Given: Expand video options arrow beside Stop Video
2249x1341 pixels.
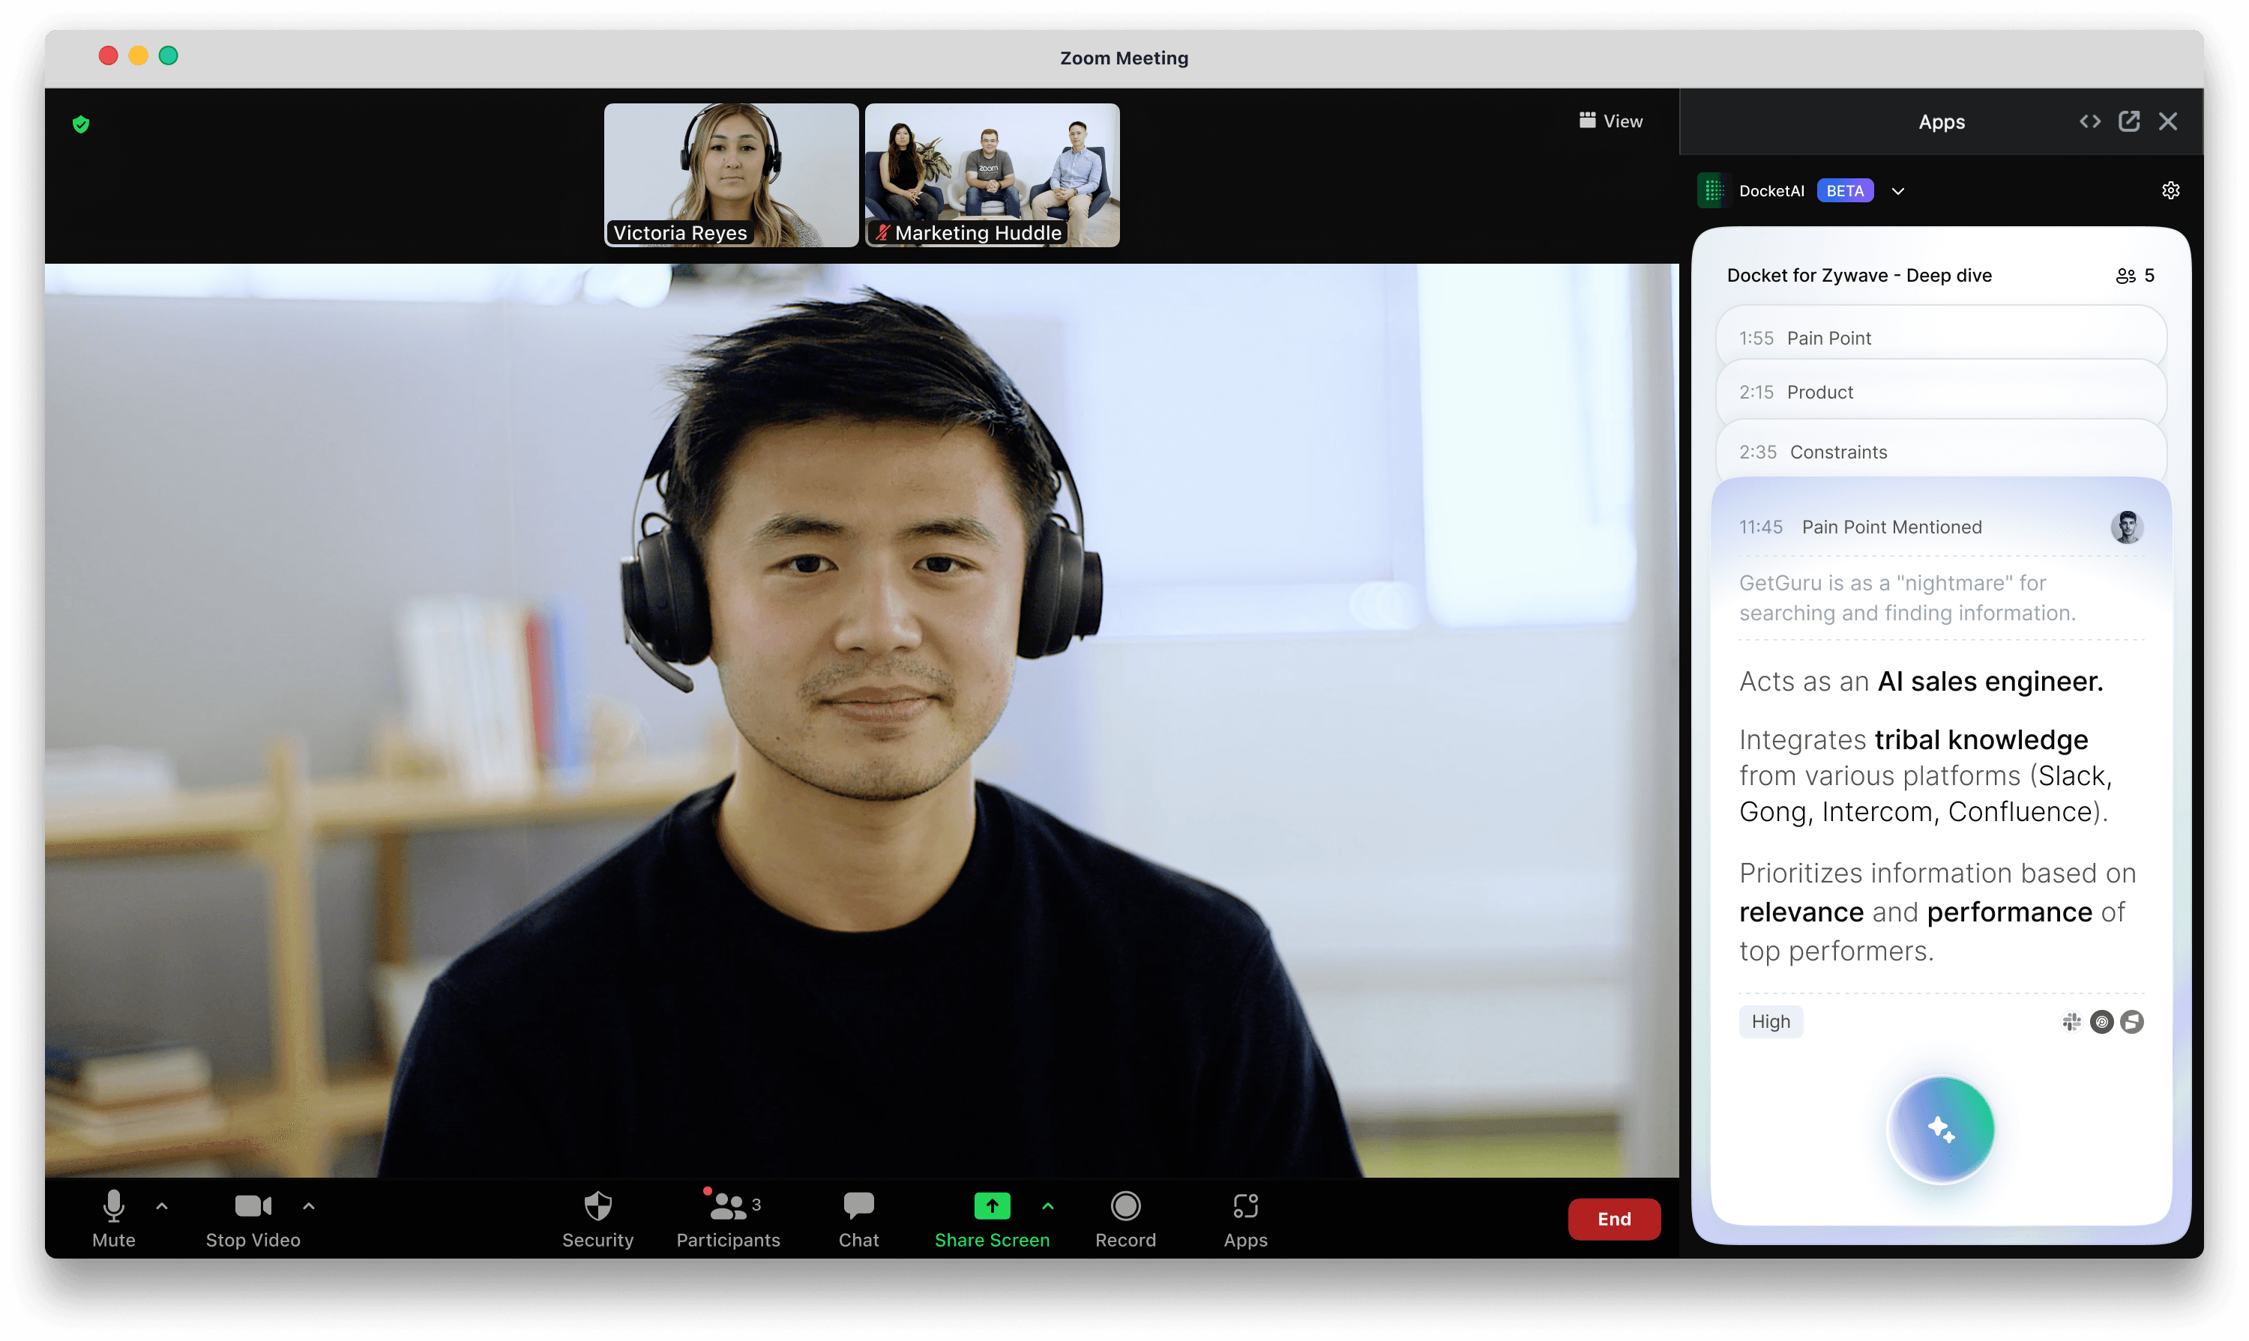Looking at the screenshot, I should [x=308, y=1205].
